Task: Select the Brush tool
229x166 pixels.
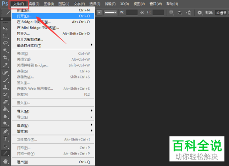Action: [5, 80]
